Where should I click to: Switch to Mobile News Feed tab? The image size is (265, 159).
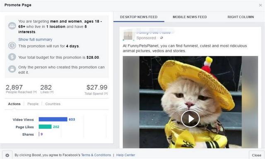190,17
